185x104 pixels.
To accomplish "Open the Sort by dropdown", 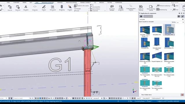I will click(x=180, y=22).
